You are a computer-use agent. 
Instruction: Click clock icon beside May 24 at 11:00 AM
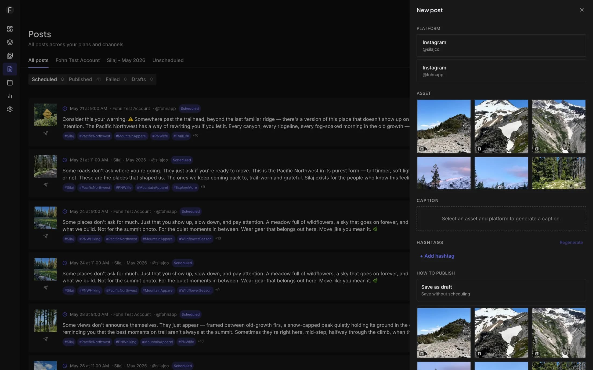[x=65, y=263]
